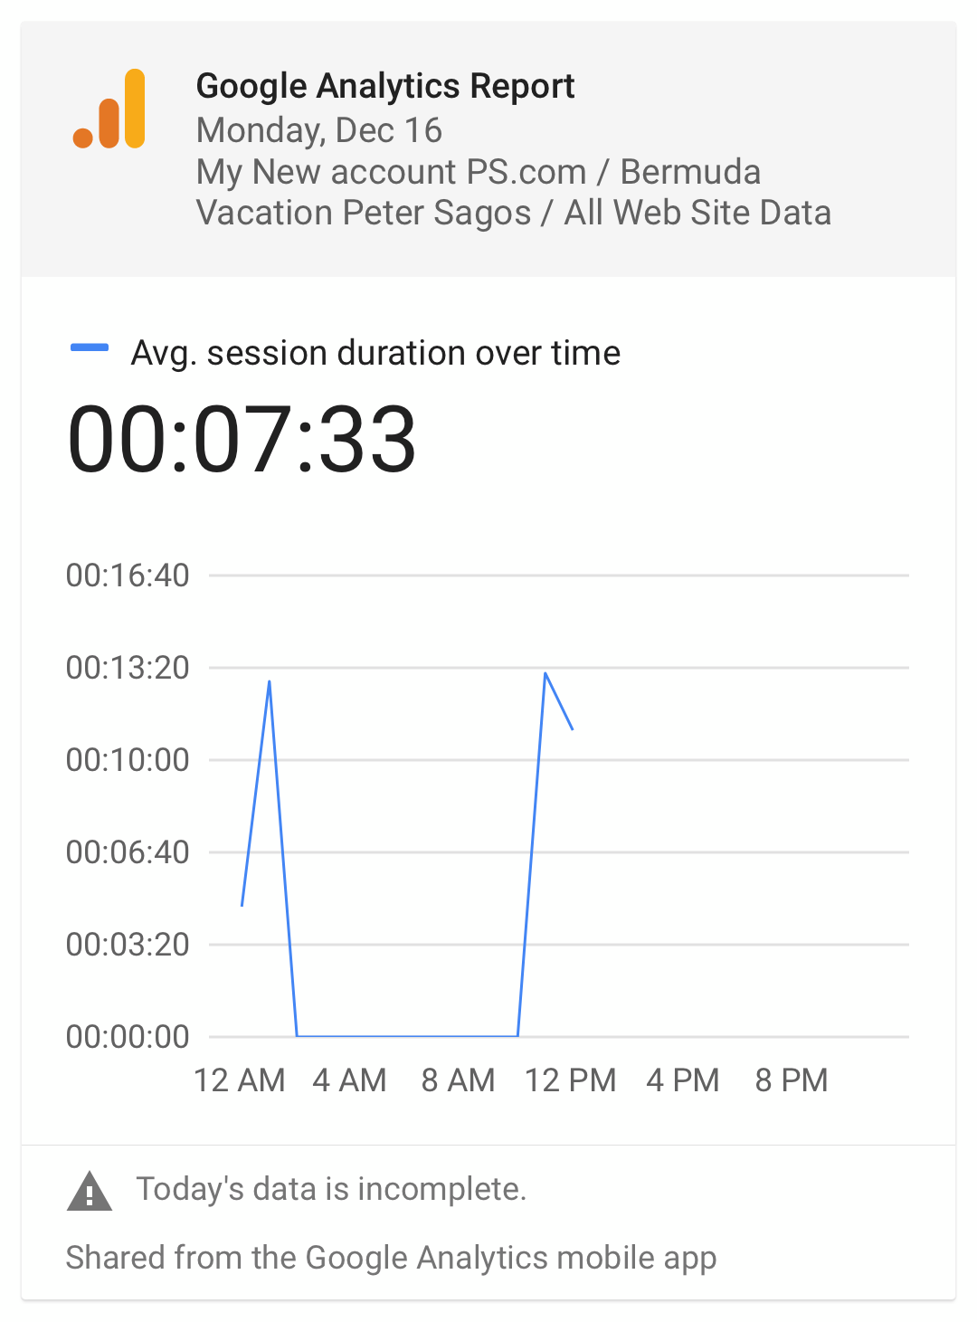Click the blue legend line marker

tap(90, 347)
